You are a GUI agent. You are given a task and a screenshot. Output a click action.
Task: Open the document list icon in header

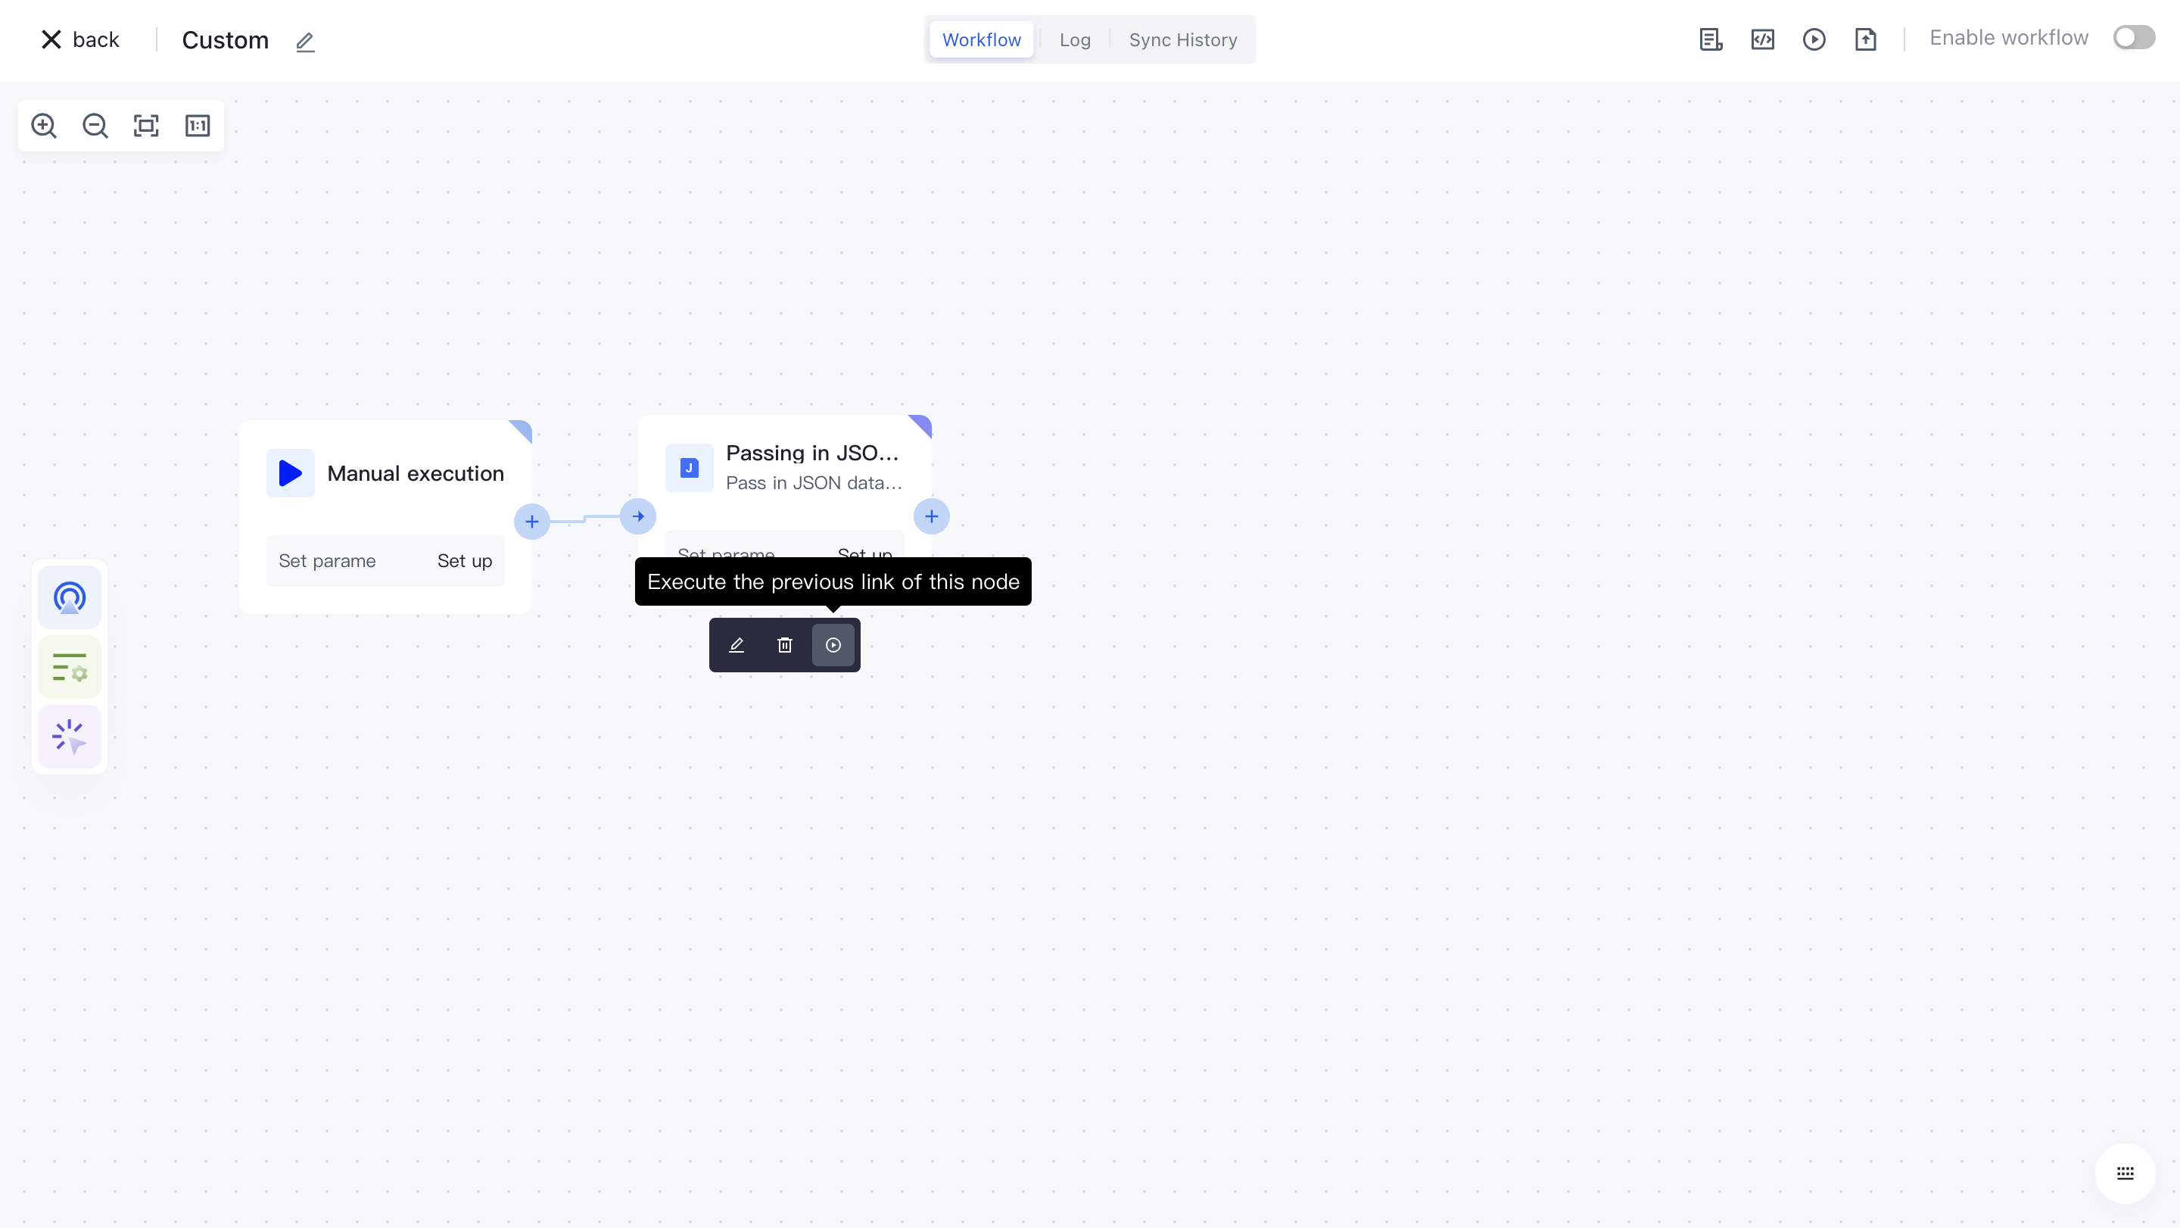pyautogui.click(x=1711, y=39)
